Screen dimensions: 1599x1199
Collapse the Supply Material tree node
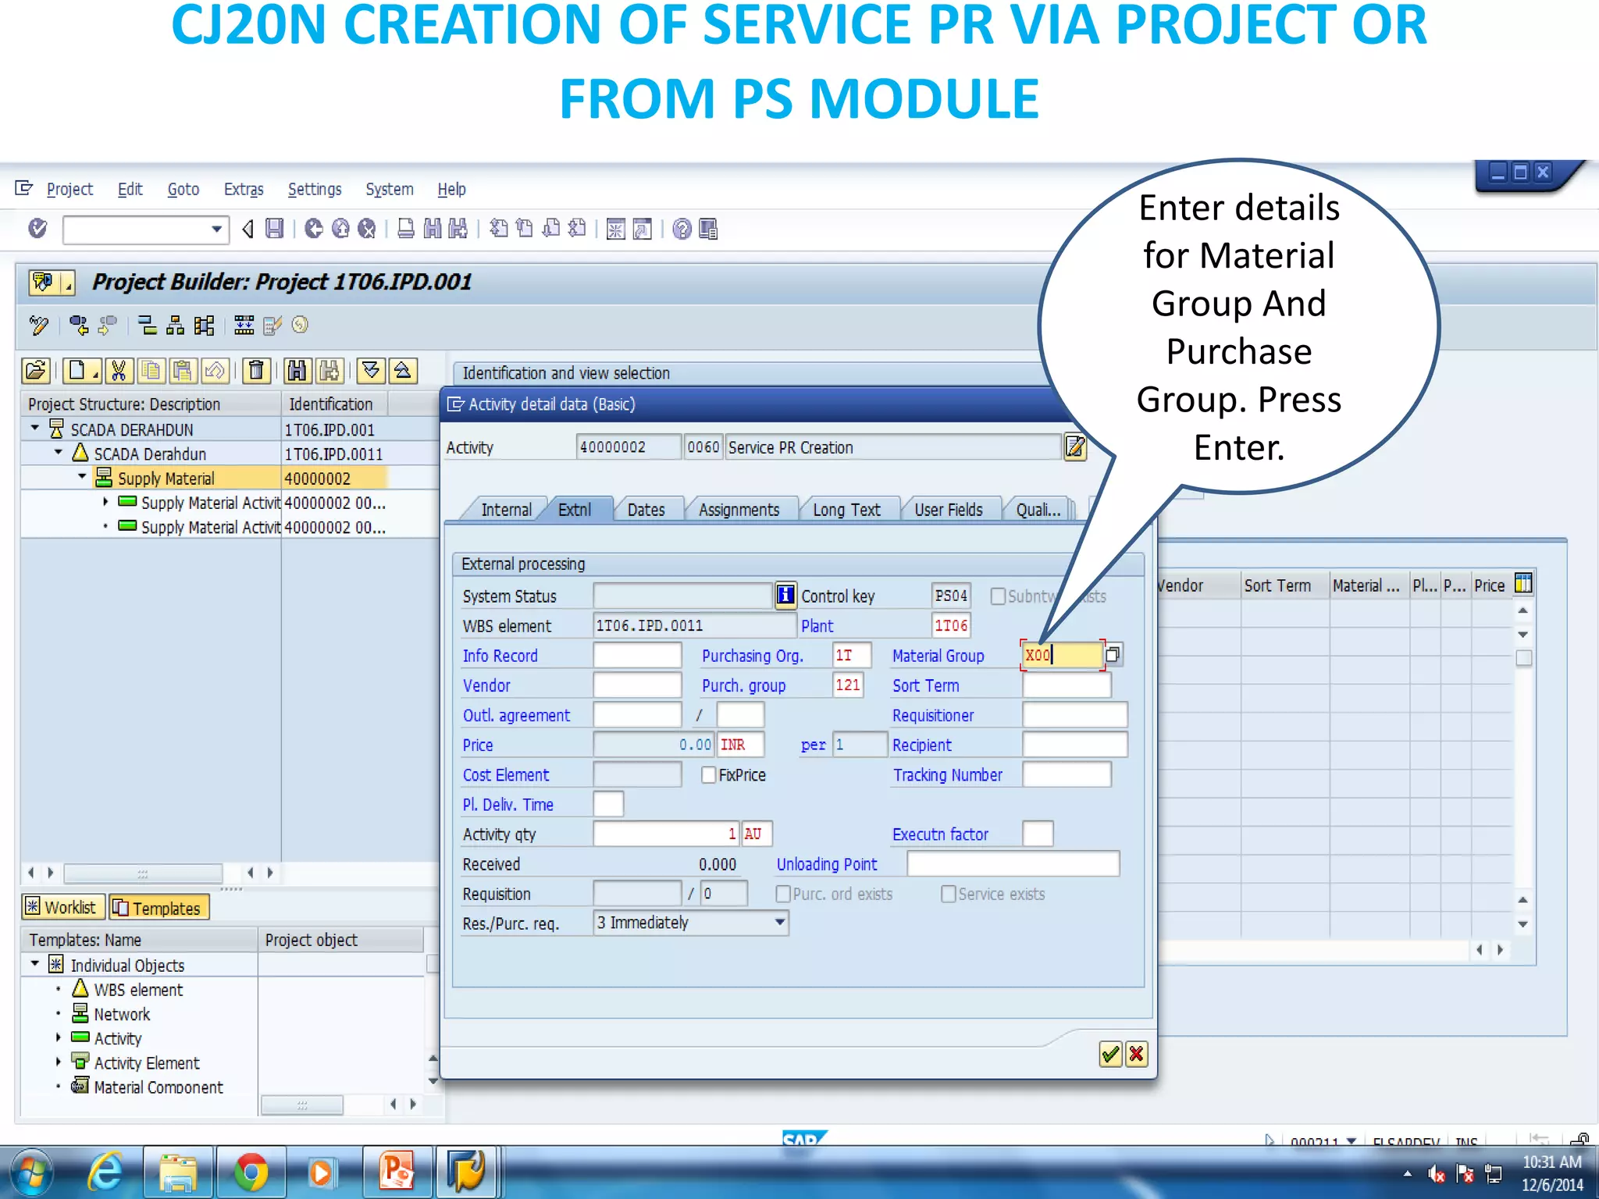tap(82, 477)
